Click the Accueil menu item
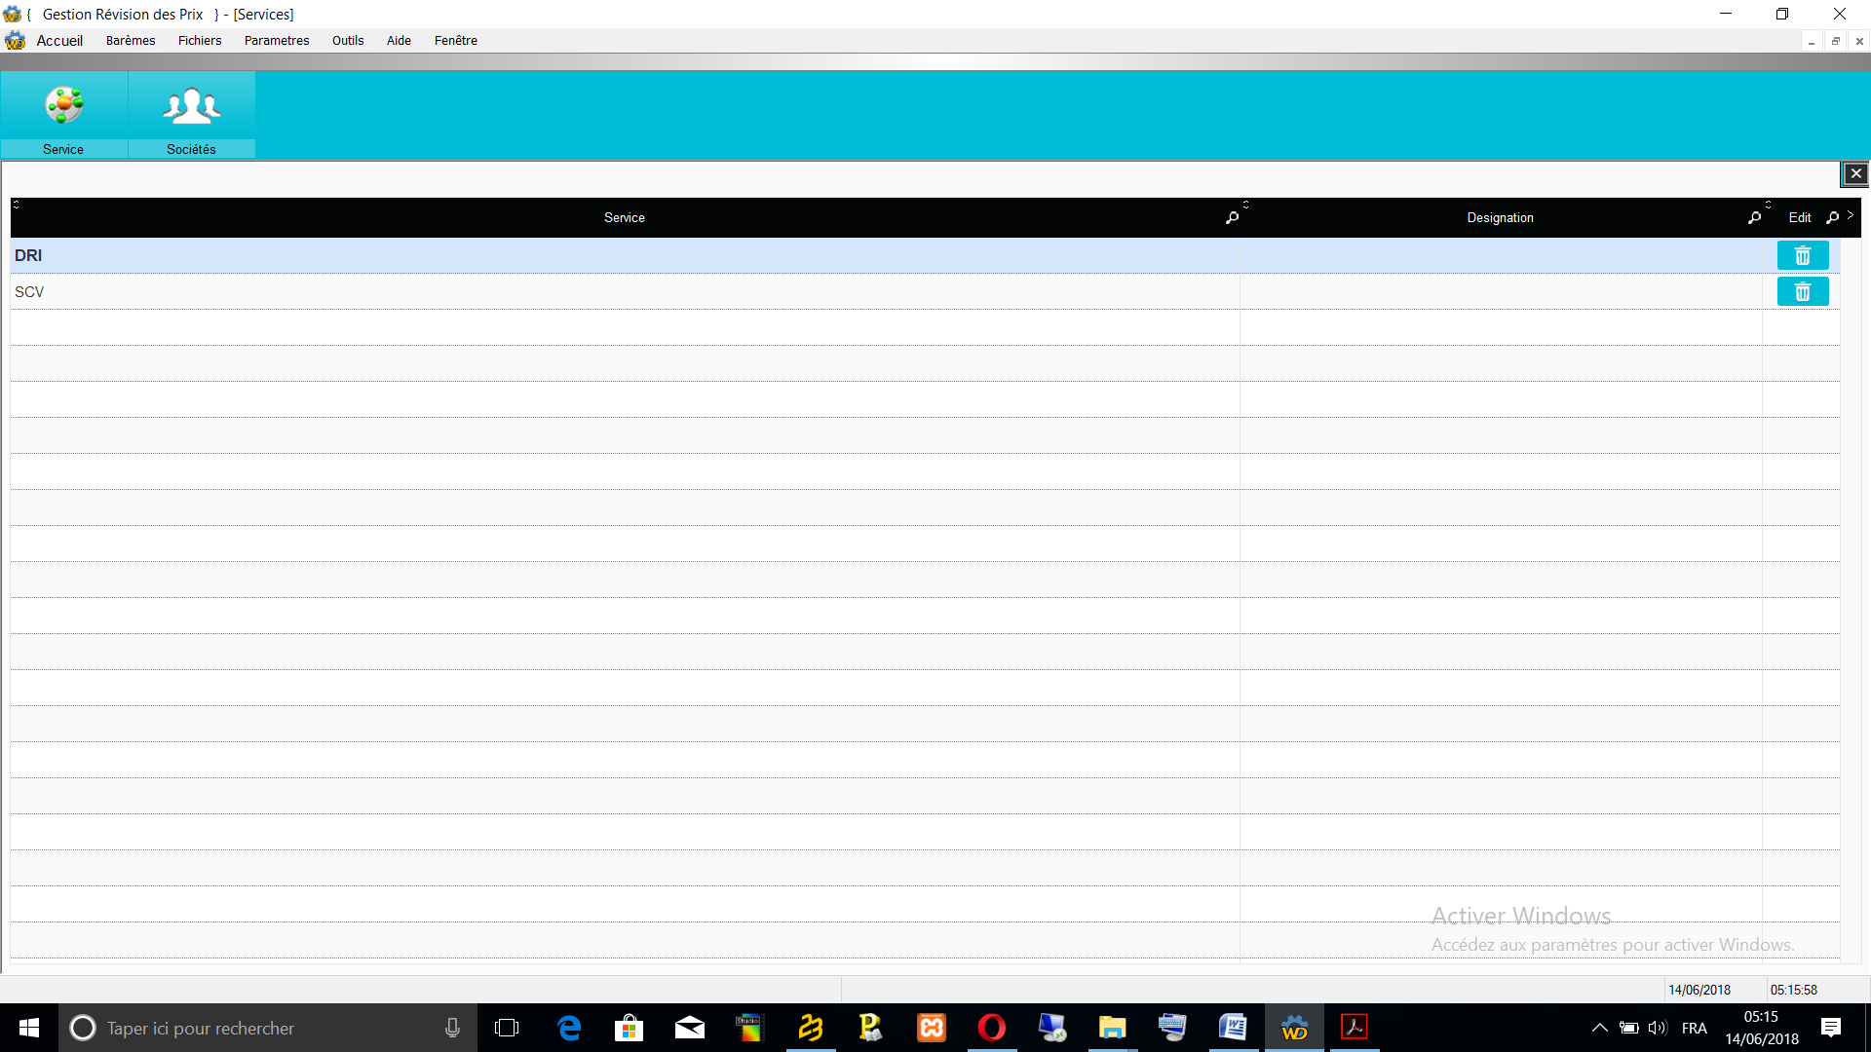 [59, 41]
